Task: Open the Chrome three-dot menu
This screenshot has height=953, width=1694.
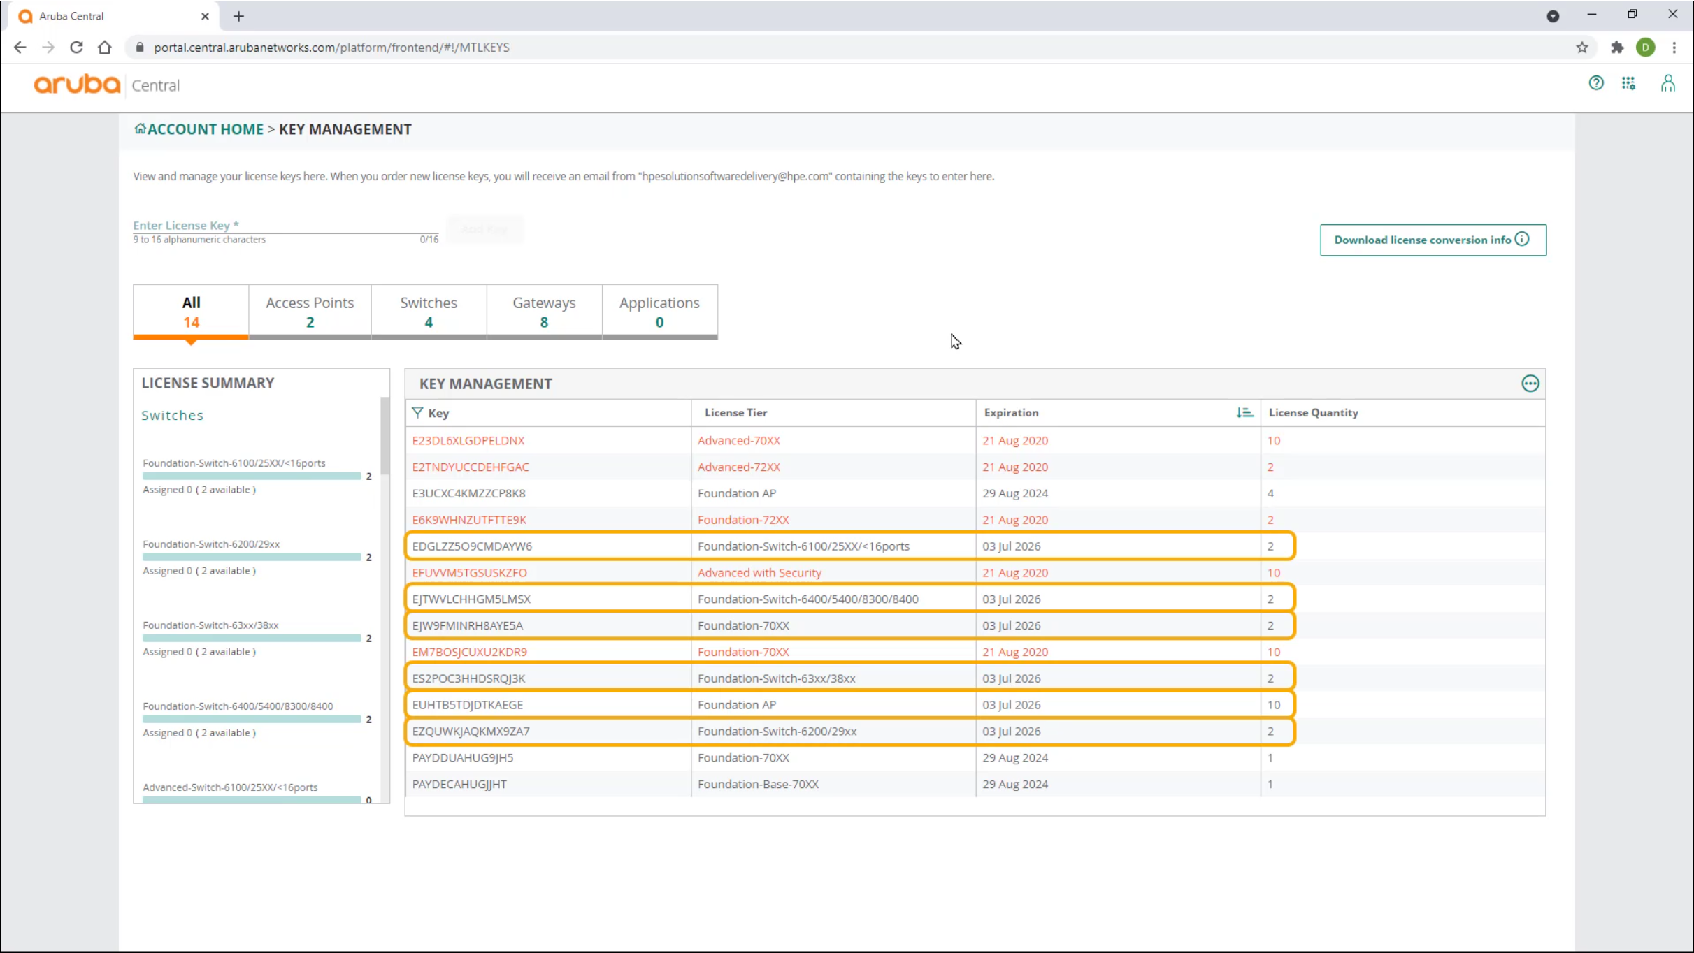Action: (1674, 47)
